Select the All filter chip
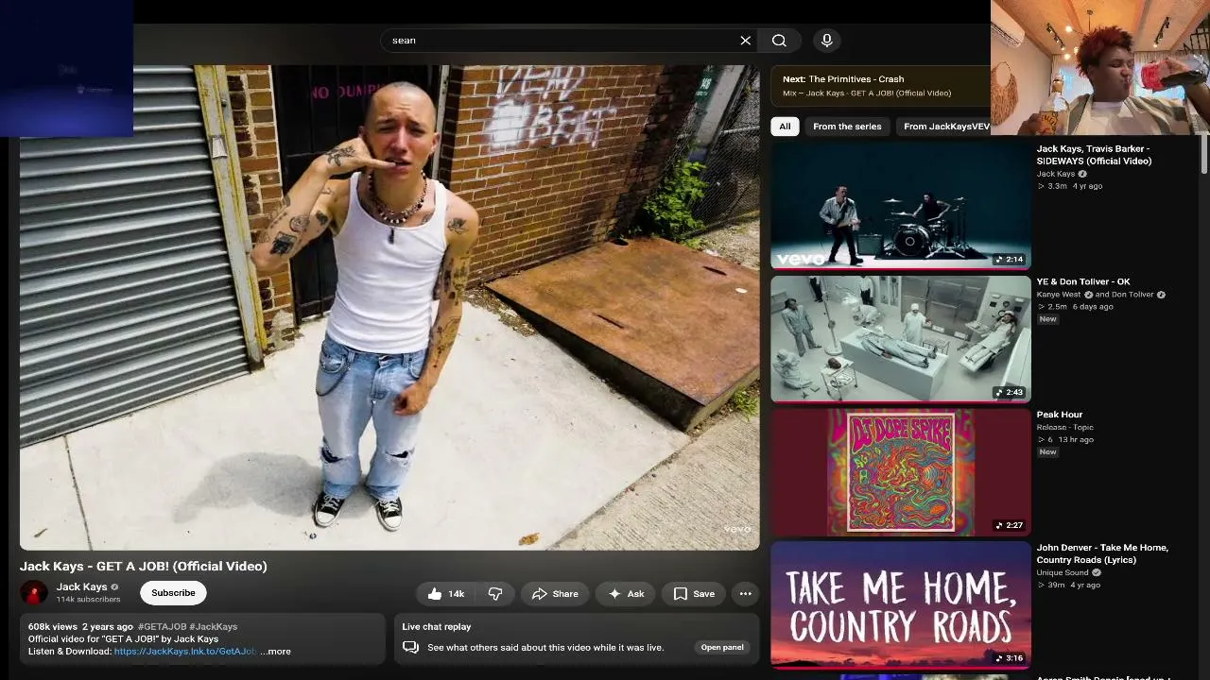The image size is (1210, 680). click(785, 127)
